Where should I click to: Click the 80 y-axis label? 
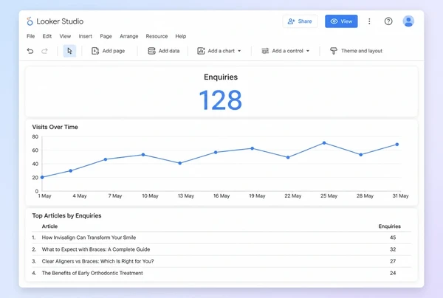(35, 136)
